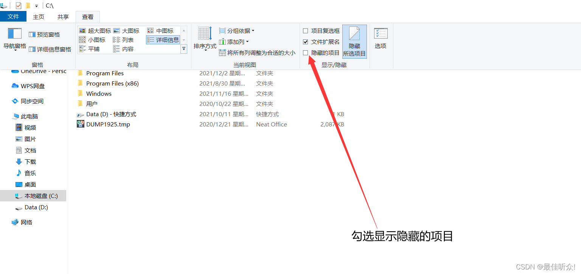Switch layout to Tiles (平铺)
This screenshot has height=274, width=581.
tap(89, 49)
